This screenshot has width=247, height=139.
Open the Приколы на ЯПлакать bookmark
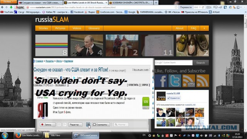click(x=195, y=12)
